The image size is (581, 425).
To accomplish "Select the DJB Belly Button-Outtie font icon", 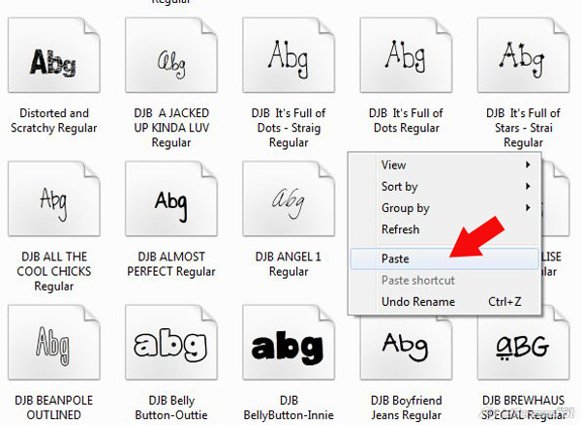I will tap(171, 343).
